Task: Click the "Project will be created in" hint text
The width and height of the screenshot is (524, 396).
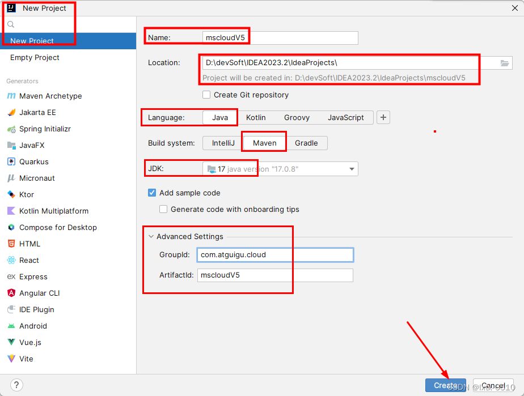Action: pyautogui.click(x=334, y=78)
